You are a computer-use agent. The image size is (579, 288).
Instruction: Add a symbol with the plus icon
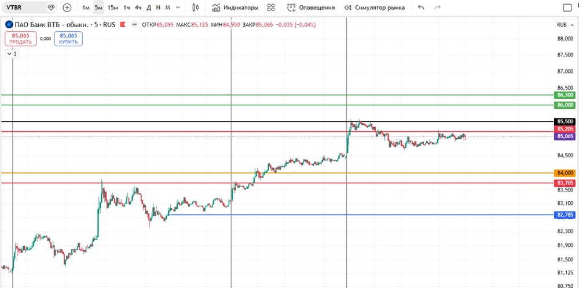67,8
